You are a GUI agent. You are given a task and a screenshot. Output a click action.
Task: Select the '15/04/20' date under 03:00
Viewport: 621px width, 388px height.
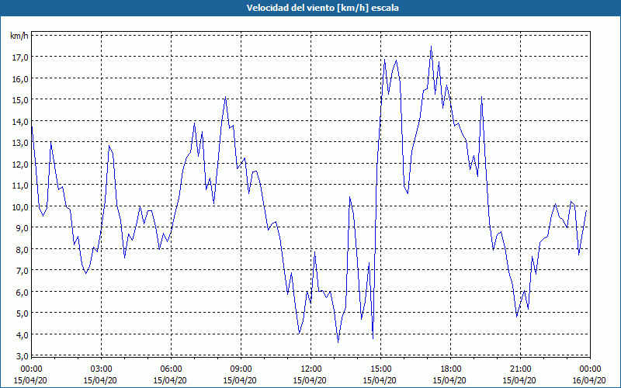pos(100,380)
